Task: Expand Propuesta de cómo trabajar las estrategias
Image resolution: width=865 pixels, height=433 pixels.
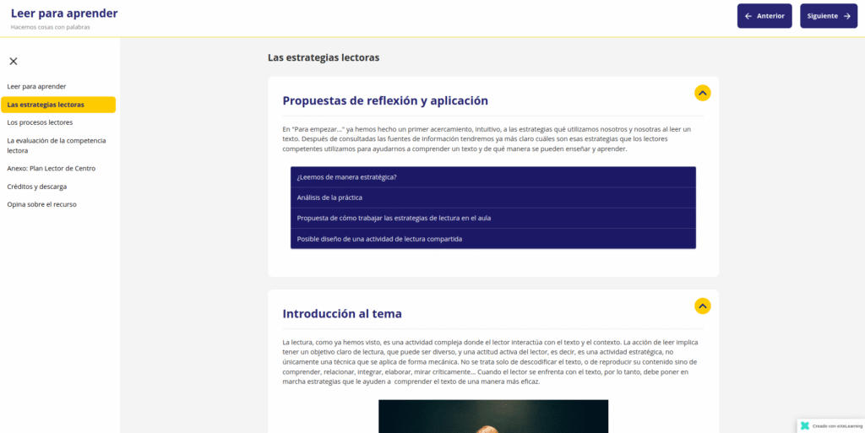Action: (x=492, y=218)
